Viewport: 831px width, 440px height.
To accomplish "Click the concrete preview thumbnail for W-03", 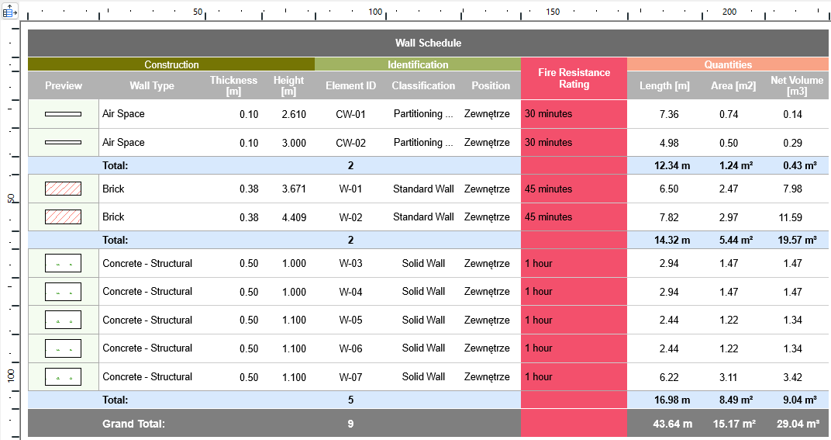I will pos(63,263).
